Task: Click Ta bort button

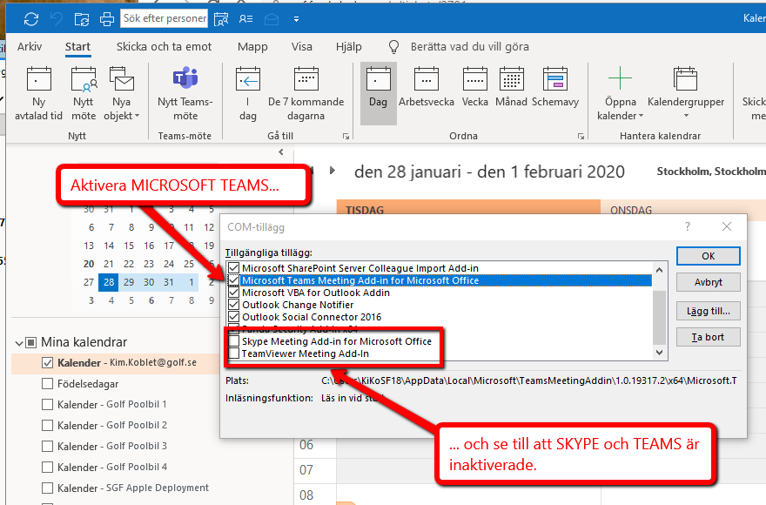Action: (709, 337)
